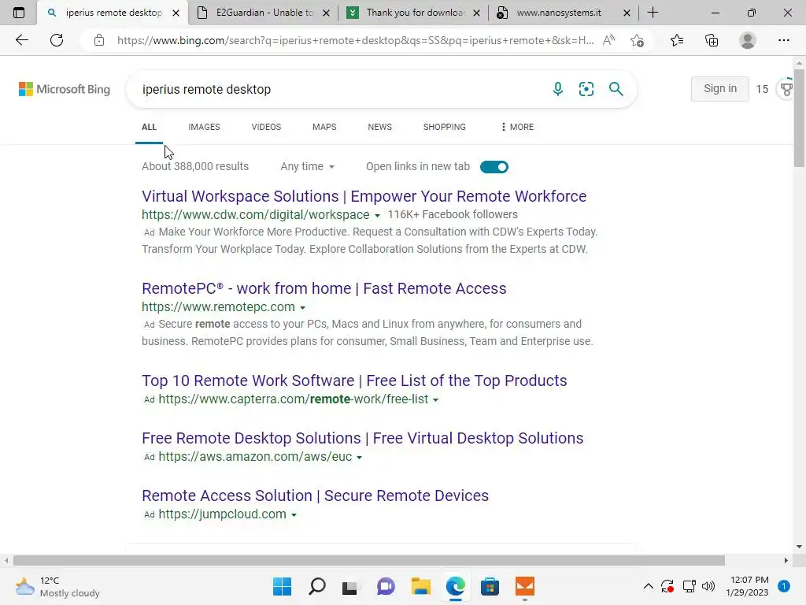
Task: Open Edge Settings and more menu
Action: coord(783,40)
